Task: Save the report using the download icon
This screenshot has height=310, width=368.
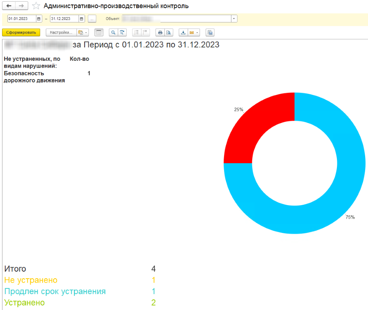Action: [x=183, y=32]
